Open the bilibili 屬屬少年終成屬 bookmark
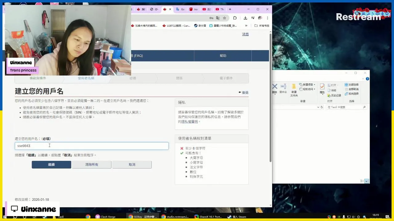 point(223,26)
